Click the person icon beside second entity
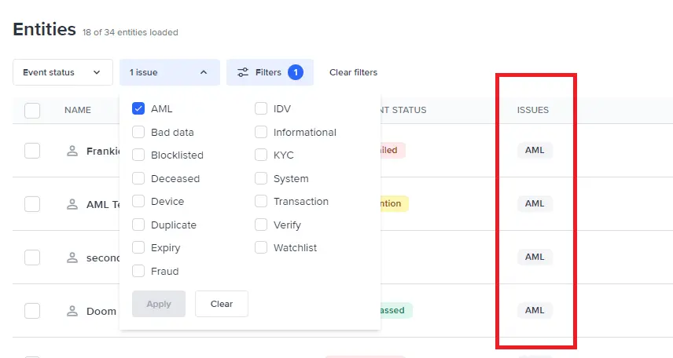Screen dimensions: 673x358 [x=73, y=258]
